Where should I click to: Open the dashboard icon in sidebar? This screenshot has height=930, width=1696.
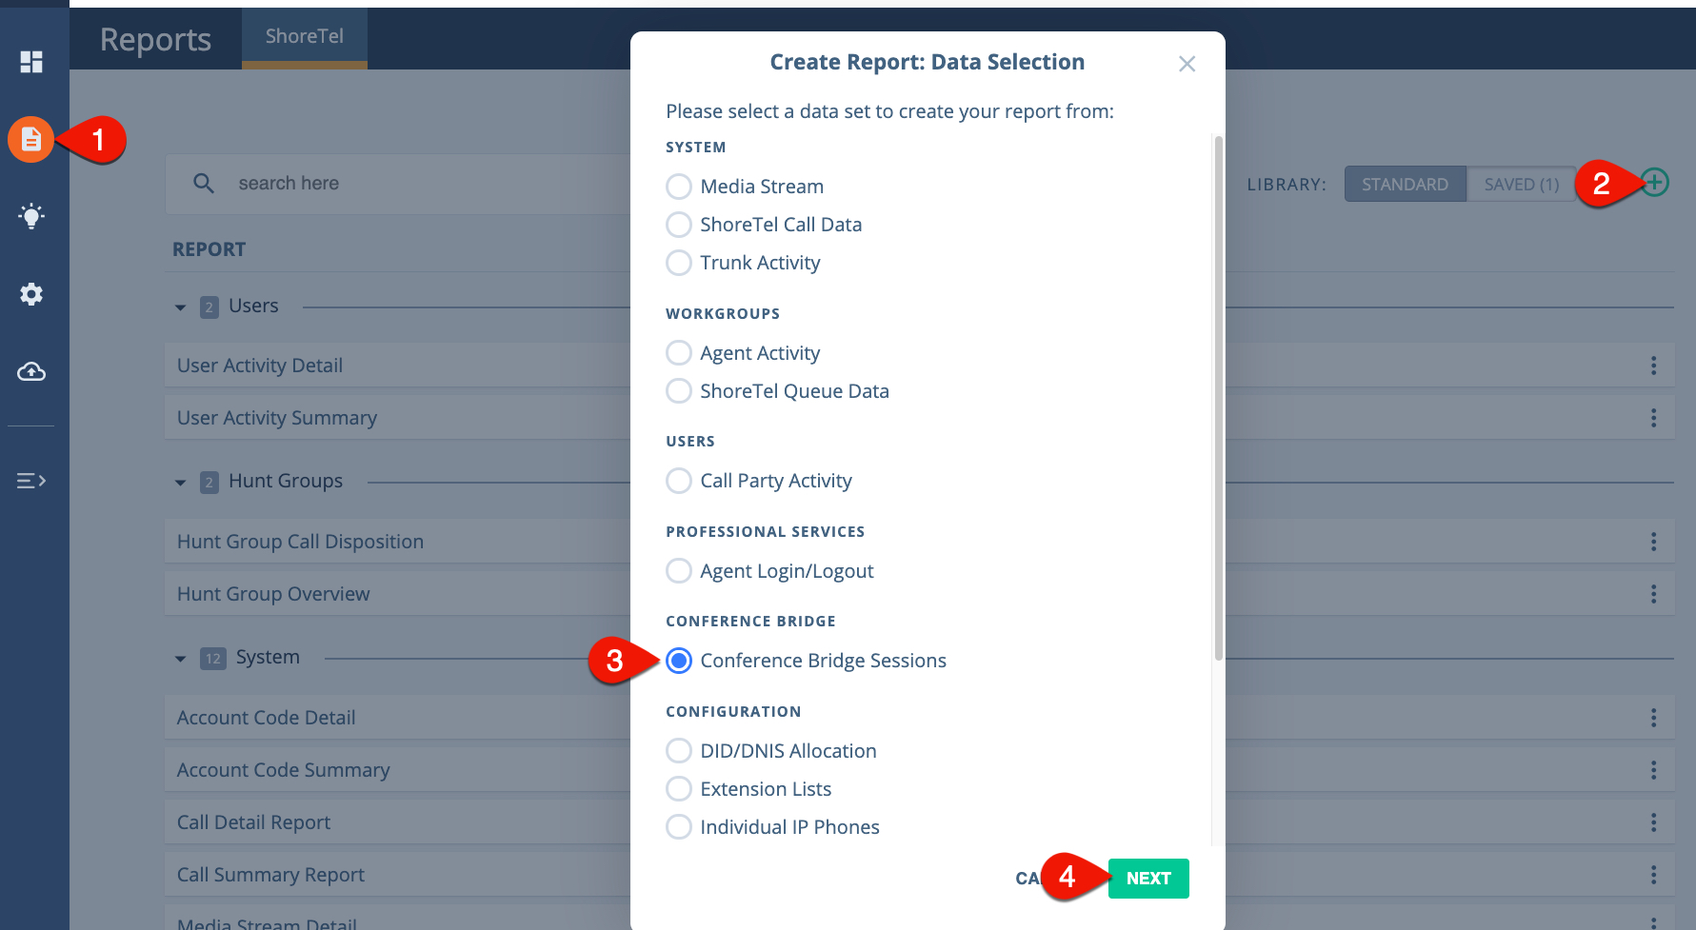click(x=31, y=62)
